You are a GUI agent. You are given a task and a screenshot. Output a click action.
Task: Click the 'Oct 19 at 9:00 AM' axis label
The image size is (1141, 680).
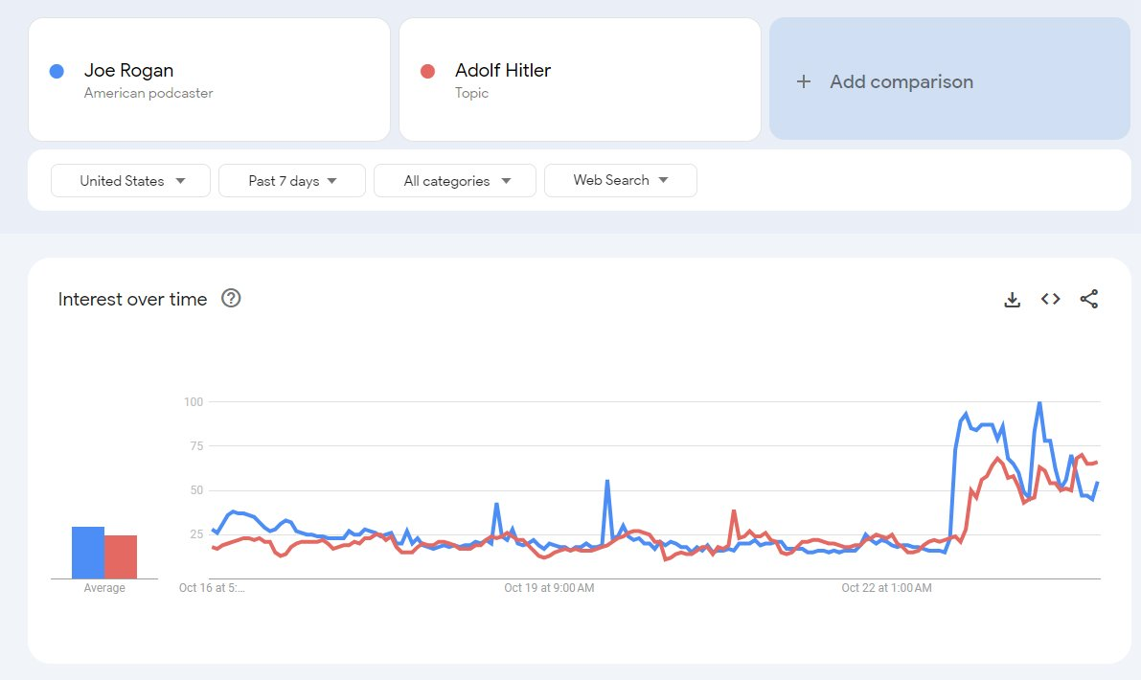click(x=549, y=588)
